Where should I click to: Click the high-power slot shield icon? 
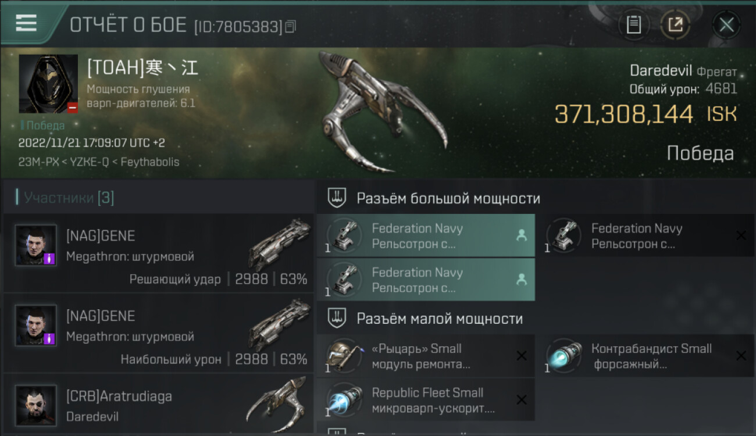coord(337,198)
